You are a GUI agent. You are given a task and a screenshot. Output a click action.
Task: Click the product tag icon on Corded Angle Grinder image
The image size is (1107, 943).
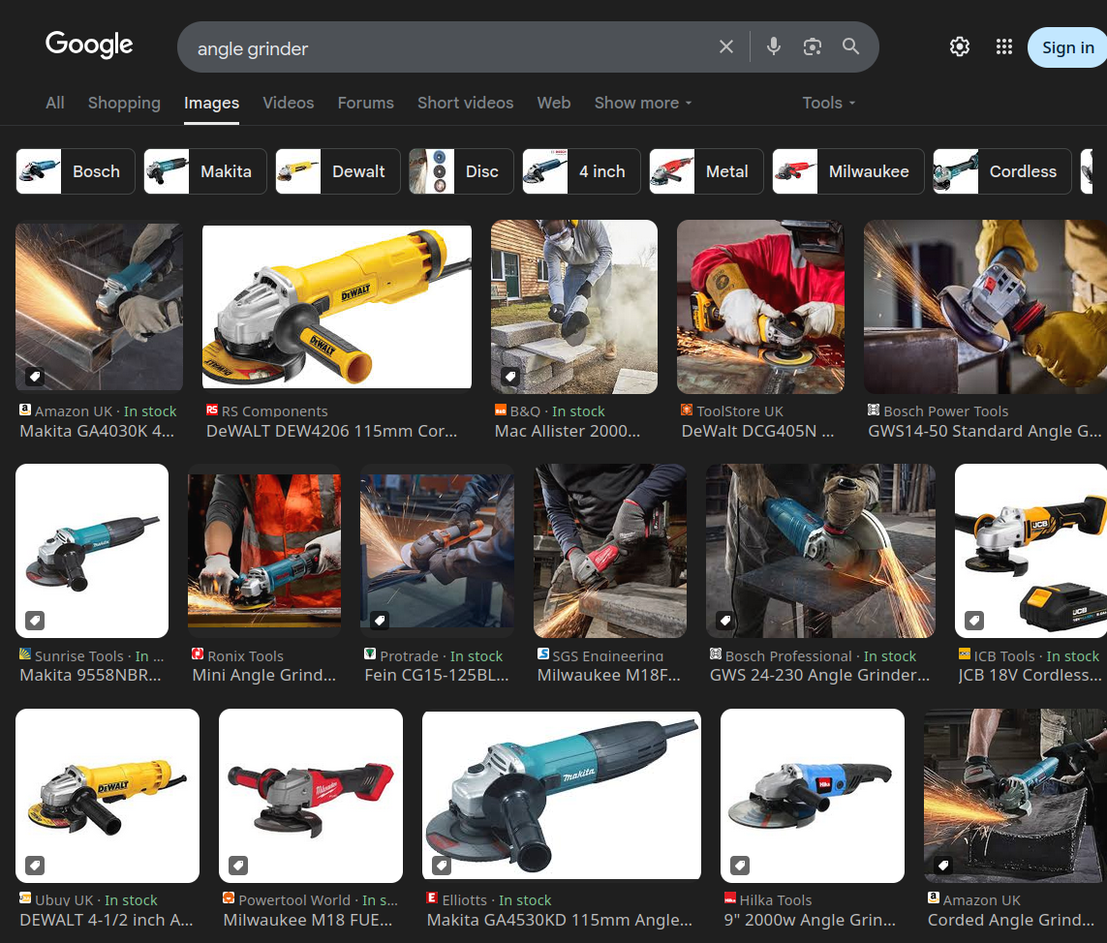point(943,865)
